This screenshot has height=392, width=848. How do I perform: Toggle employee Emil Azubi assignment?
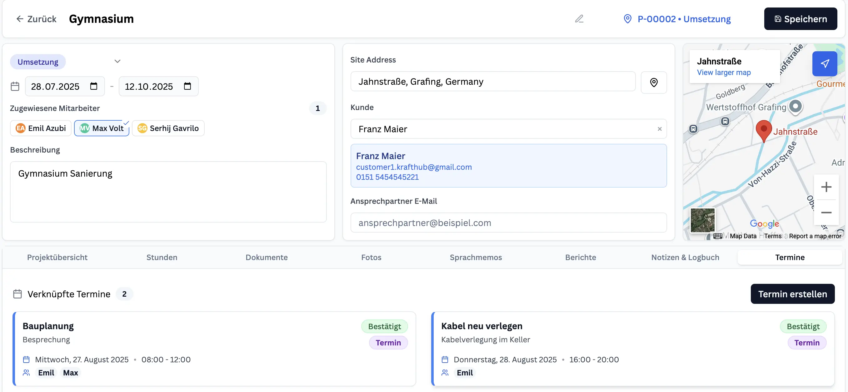click(x=41, y=128)
